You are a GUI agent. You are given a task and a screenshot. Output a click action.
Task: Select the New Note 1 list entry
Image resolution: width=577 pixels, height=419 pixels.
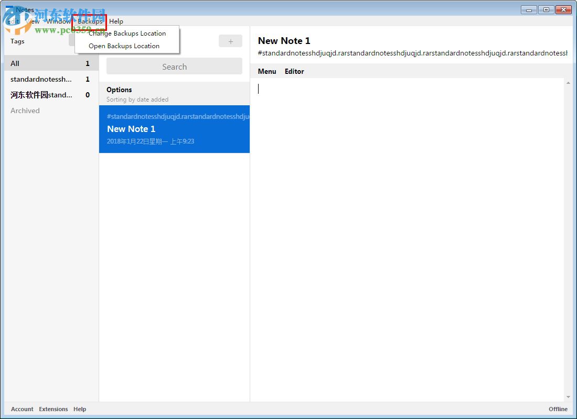pyautogui.click(x=175, y=129)
